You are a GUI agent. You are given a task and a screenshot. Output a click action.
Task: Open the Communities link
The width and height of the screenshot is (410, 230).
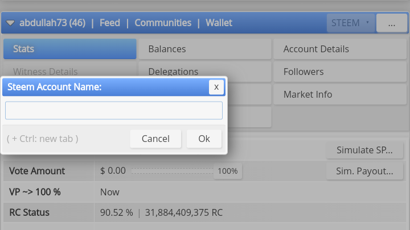coord(163,23)
